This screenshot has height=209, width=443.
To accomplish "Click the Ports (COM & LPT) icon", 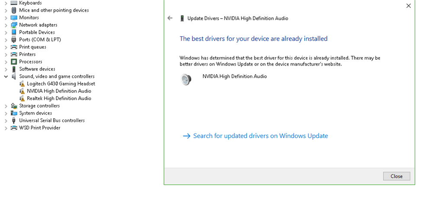I will pos(14,39).
